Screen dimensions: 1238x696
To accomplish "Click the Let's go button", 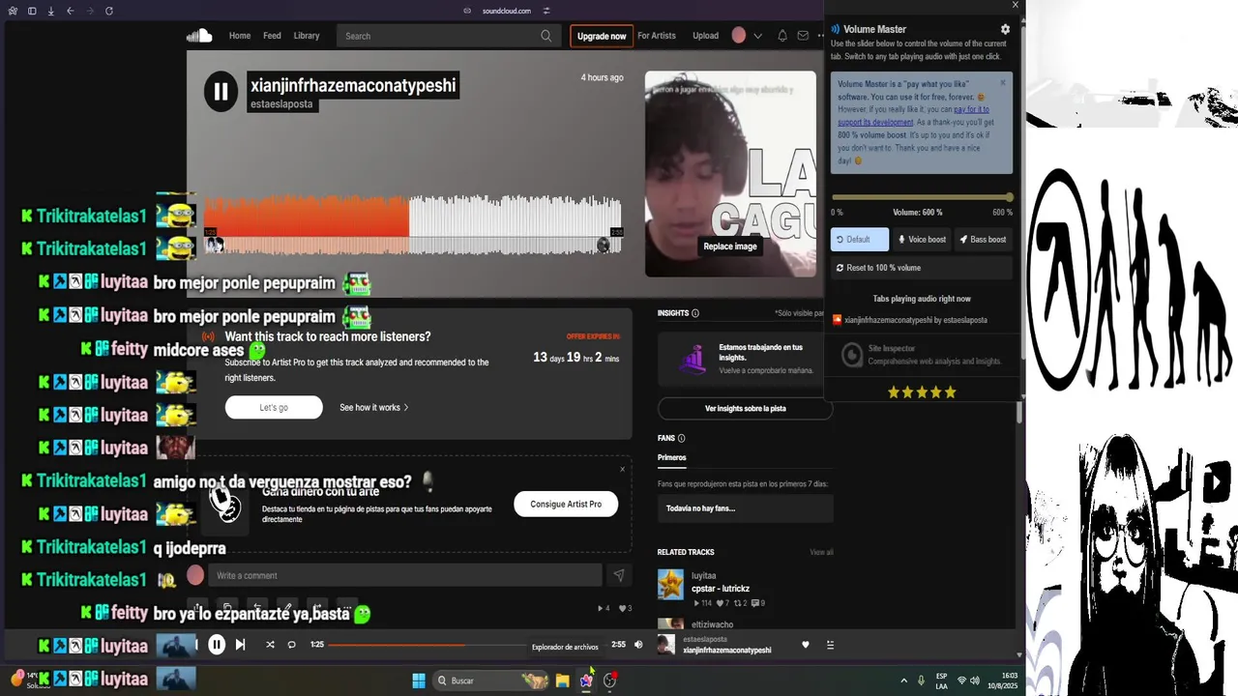I will click(274, 407).
